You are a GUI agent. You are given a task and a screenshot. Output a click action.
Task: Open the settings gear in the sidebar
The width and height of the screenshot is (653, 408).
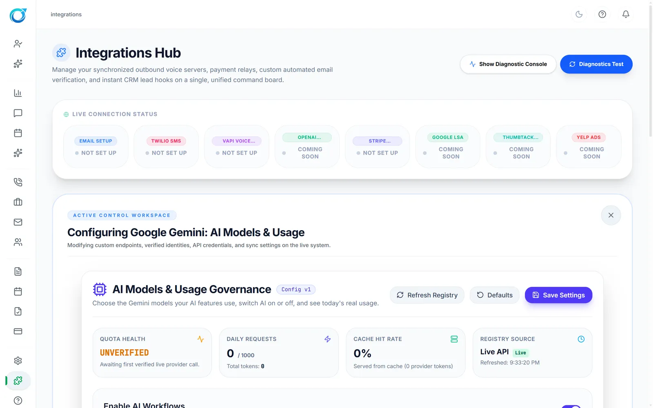coord(18,361)
